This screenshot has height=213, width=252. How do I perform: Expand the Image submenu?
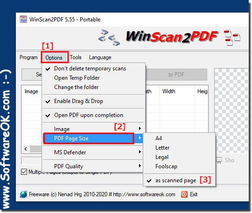tap(93, 129)
